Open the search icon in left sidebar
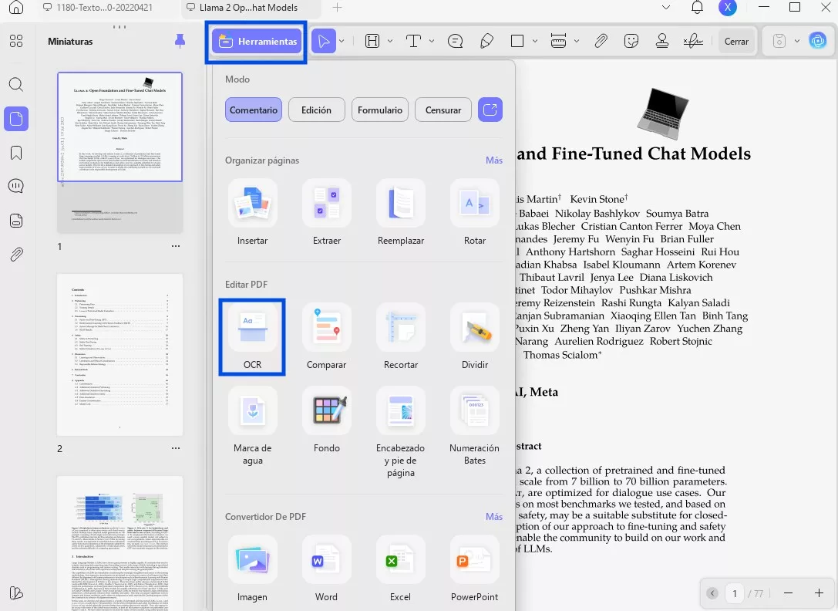The width and height of the screenshot is (838, 611). click(x=16, y=84)
